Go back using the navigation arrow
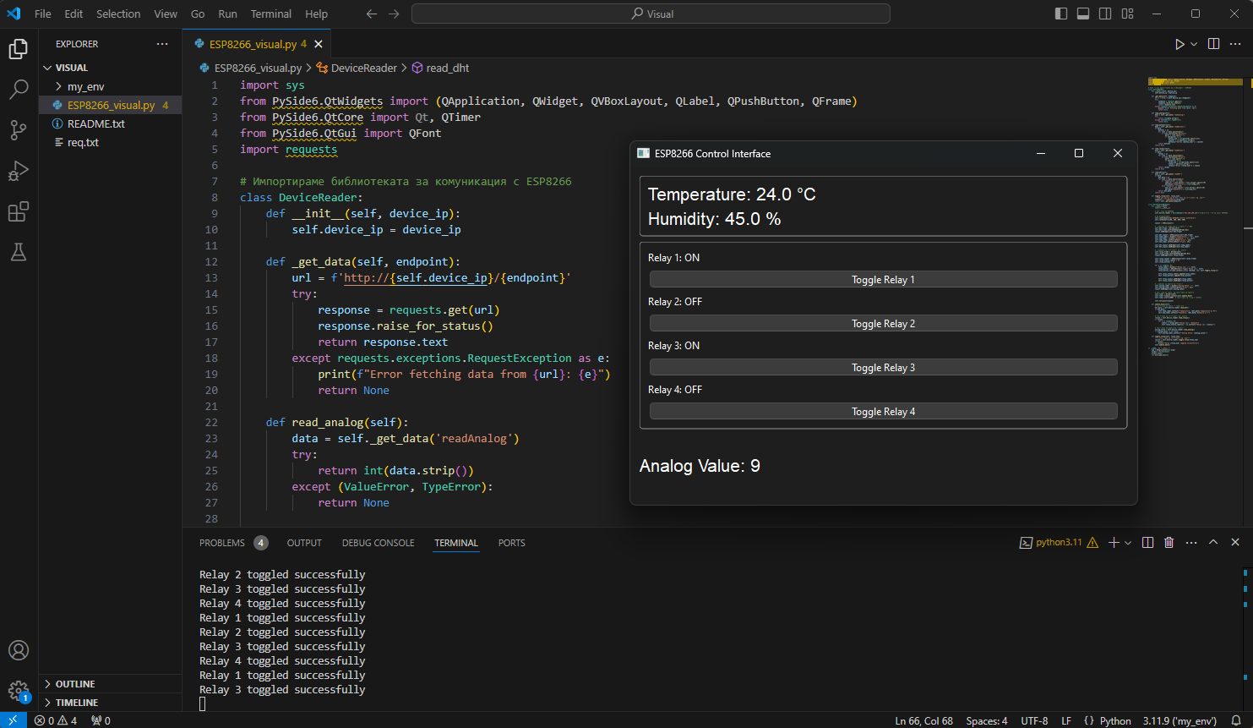This screenshot has height=728, width=1253. (x=372, y=14)
